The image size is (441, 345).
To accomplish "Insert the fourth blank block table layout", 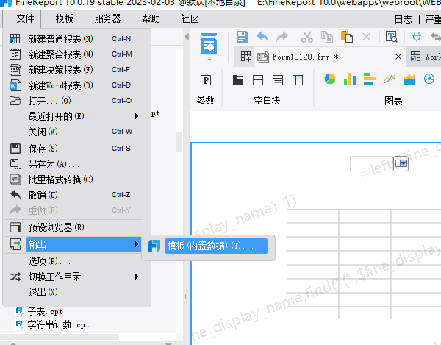I will [298, 80].
